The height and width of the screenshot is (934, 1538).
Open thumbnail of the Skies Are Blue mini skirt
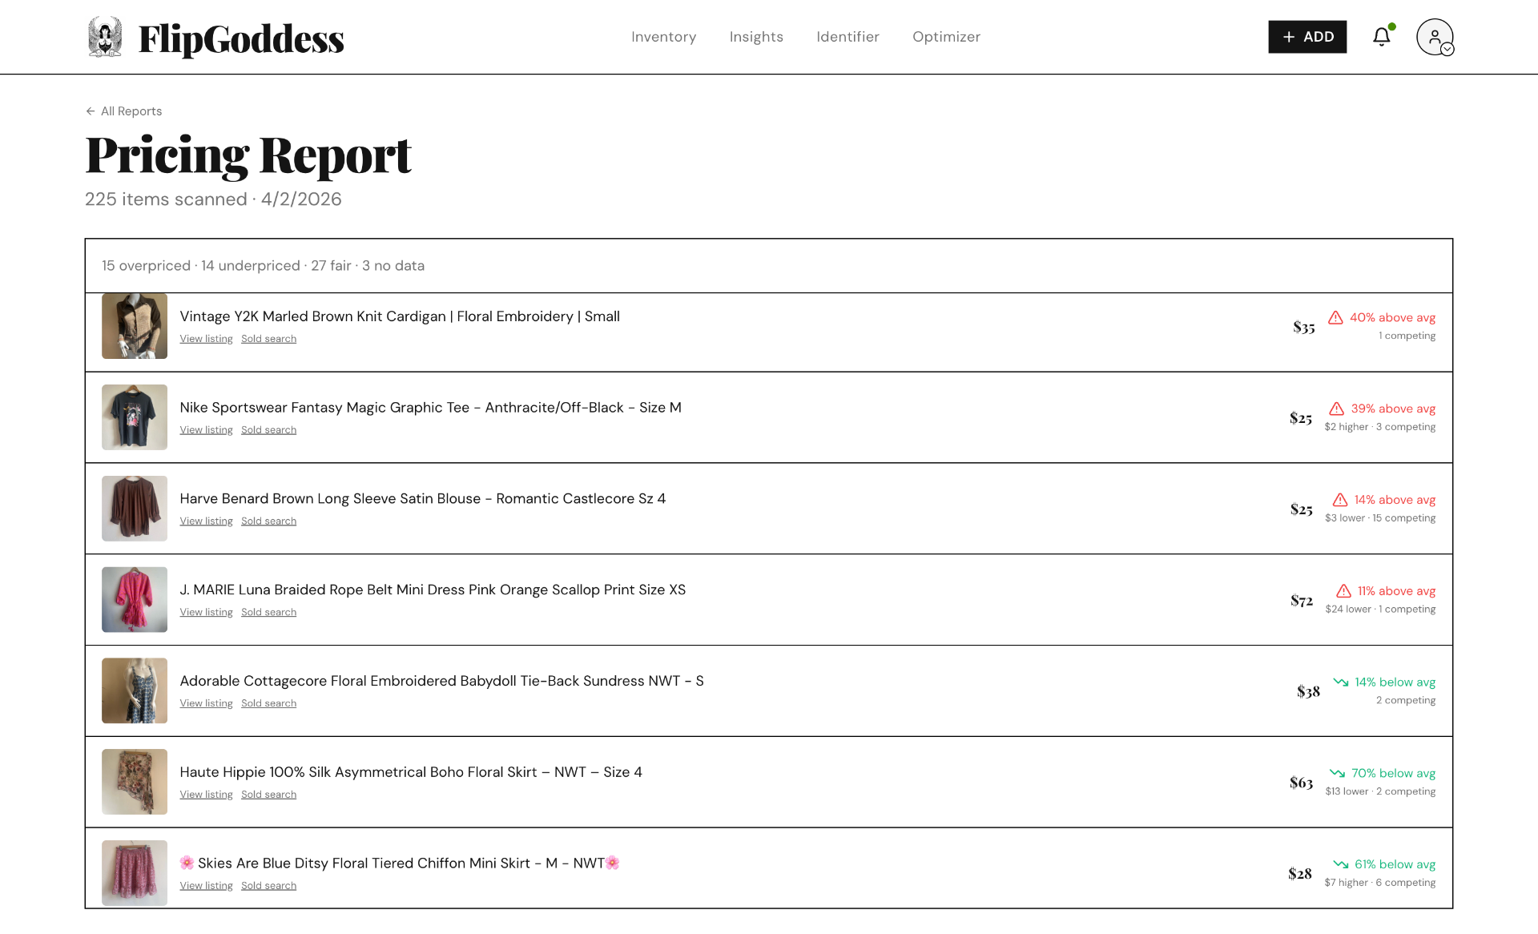click(135, 873)
